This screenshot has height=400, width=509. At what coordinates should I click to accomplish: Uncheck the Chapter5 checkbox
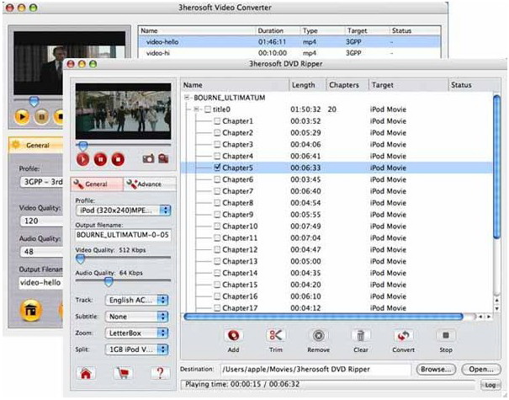click(218, 168)
